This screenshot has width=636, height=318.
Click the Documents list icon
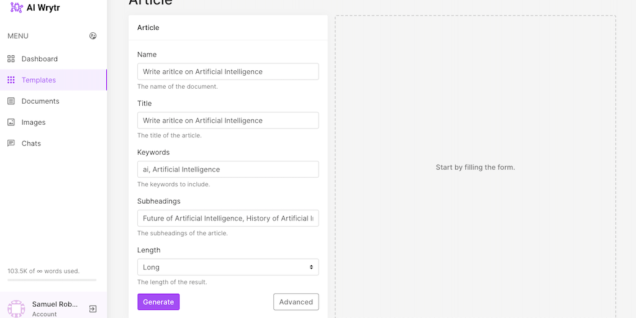(11, 101)
